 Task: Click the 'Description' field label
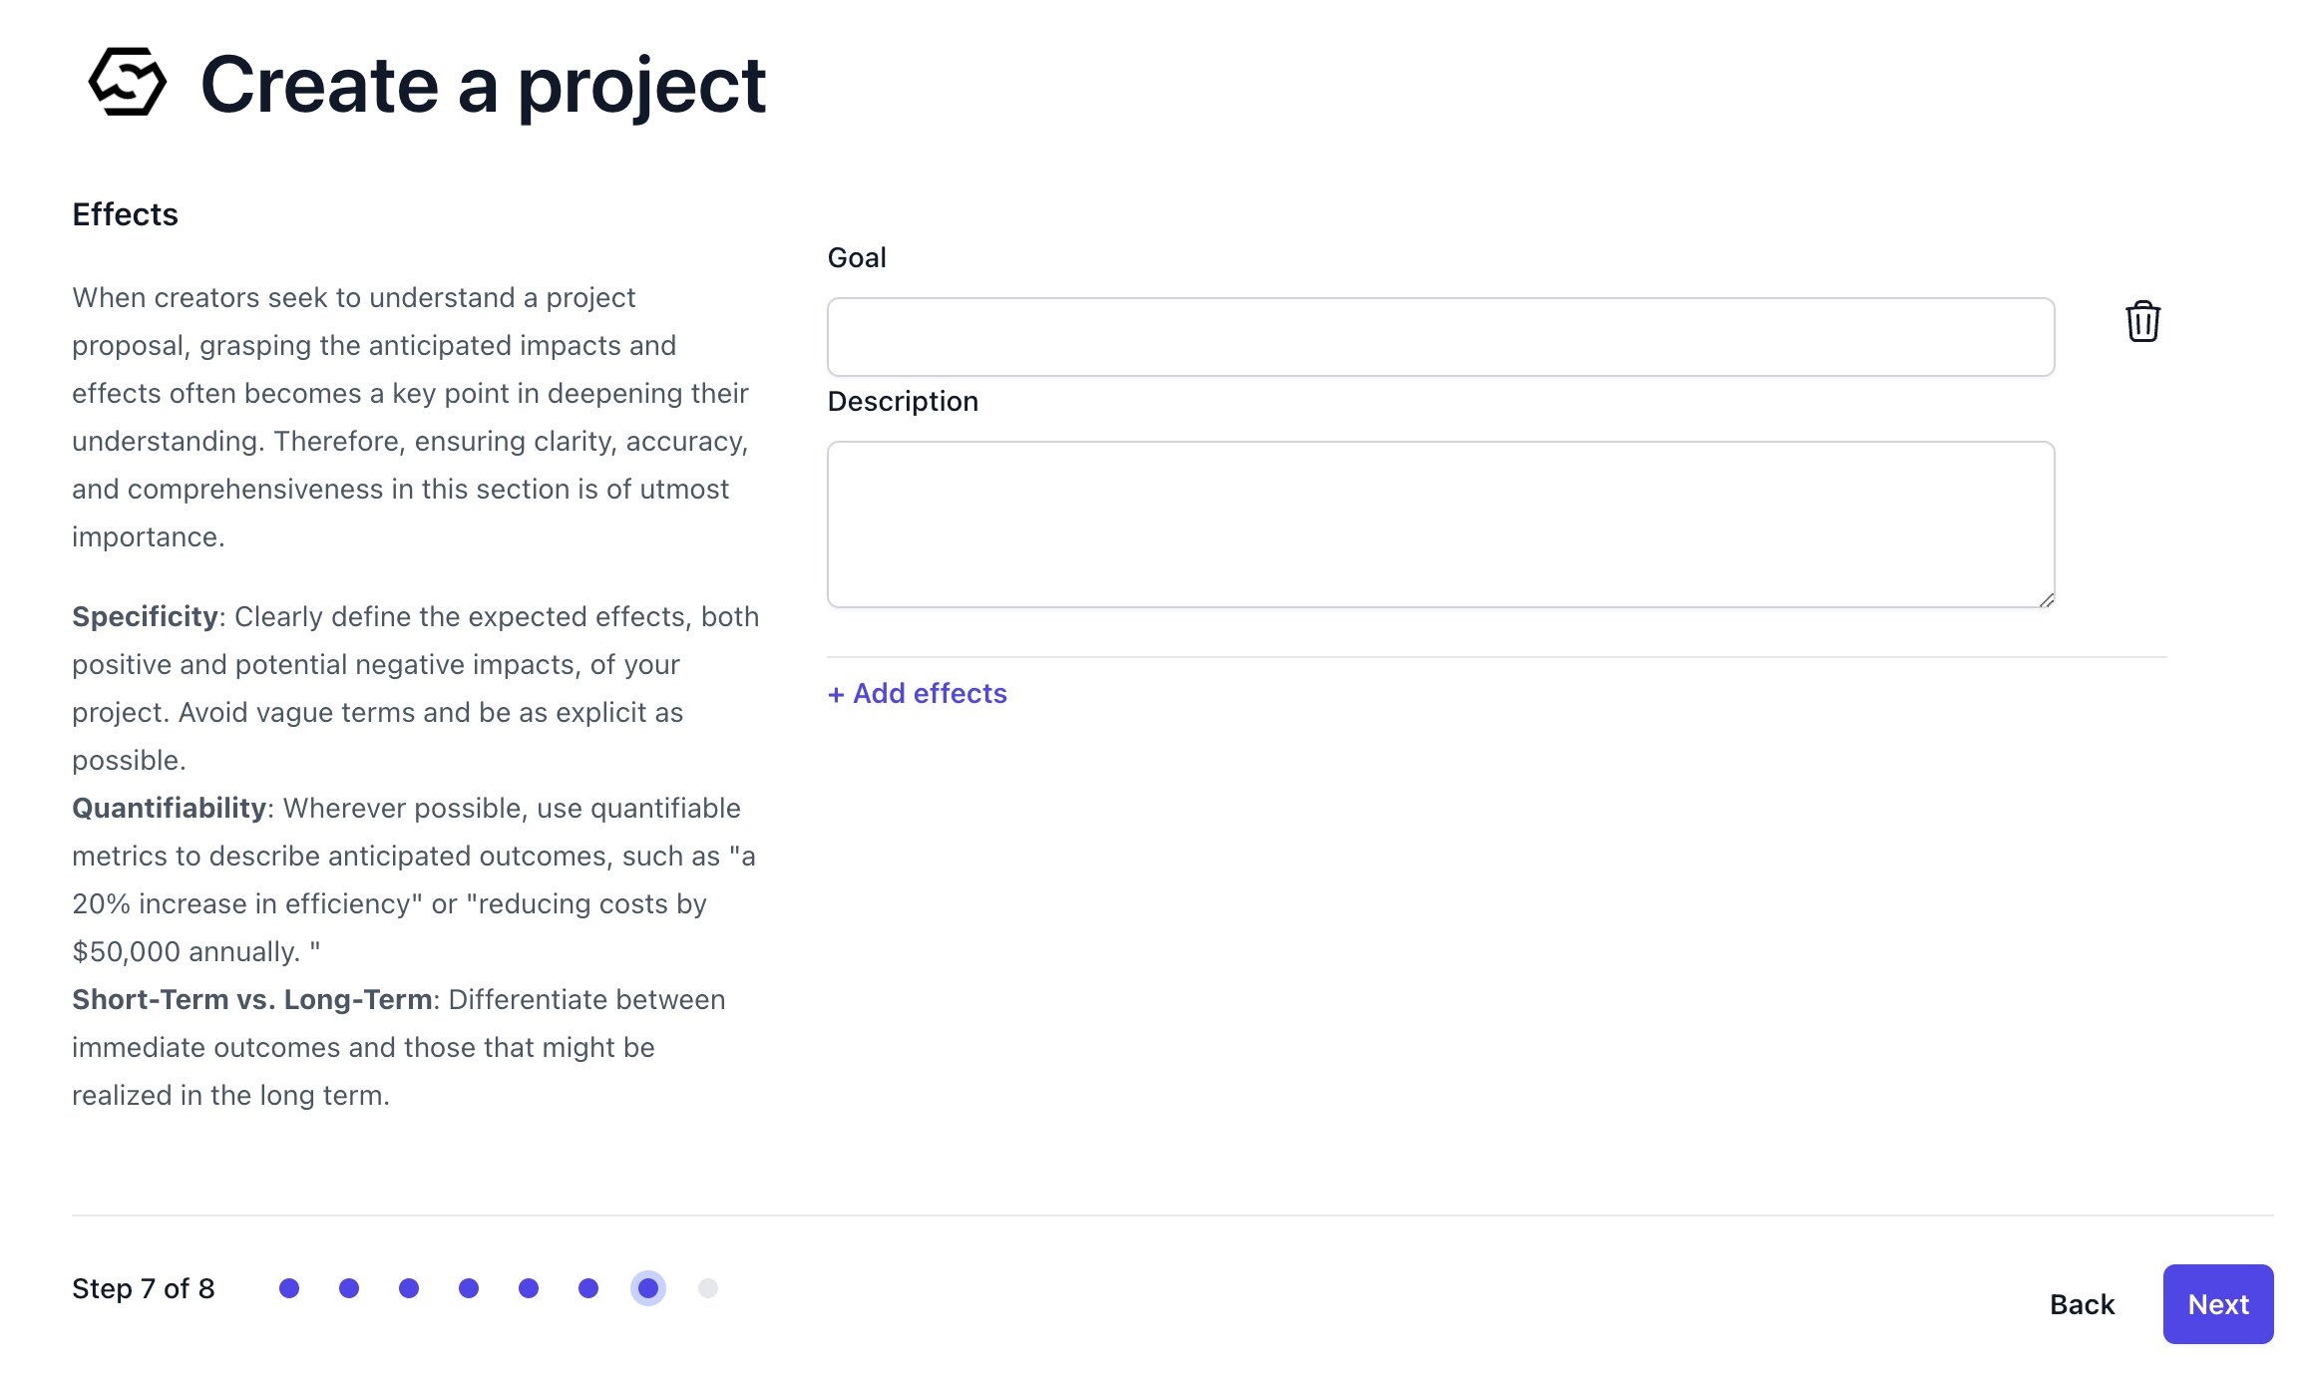coord(903,402)
